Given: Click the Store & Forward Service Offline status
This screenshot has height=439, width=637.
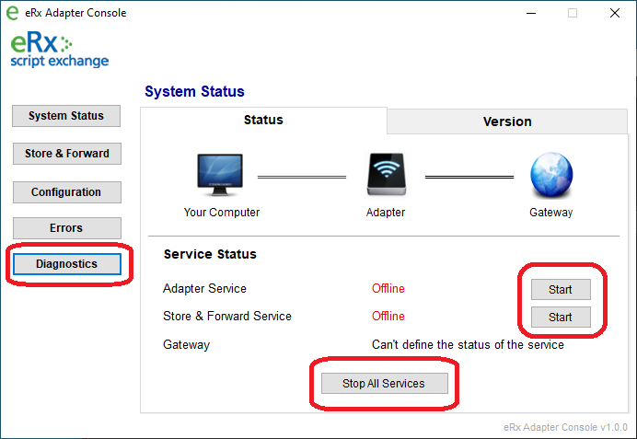Looking at the screenshot, I should (388, 317).
